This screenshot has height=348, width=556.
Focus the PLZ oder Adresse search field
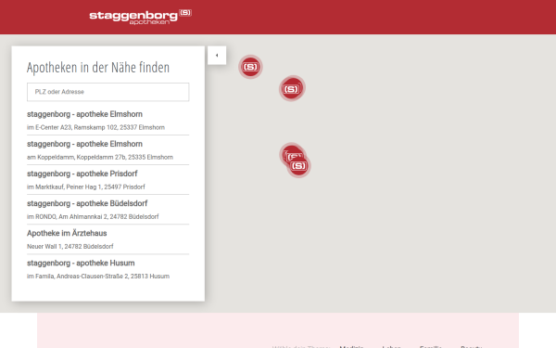point(108,92)
